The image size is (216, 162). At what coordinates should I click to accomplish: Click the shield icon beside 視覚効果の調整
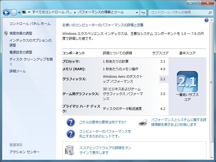6,33
